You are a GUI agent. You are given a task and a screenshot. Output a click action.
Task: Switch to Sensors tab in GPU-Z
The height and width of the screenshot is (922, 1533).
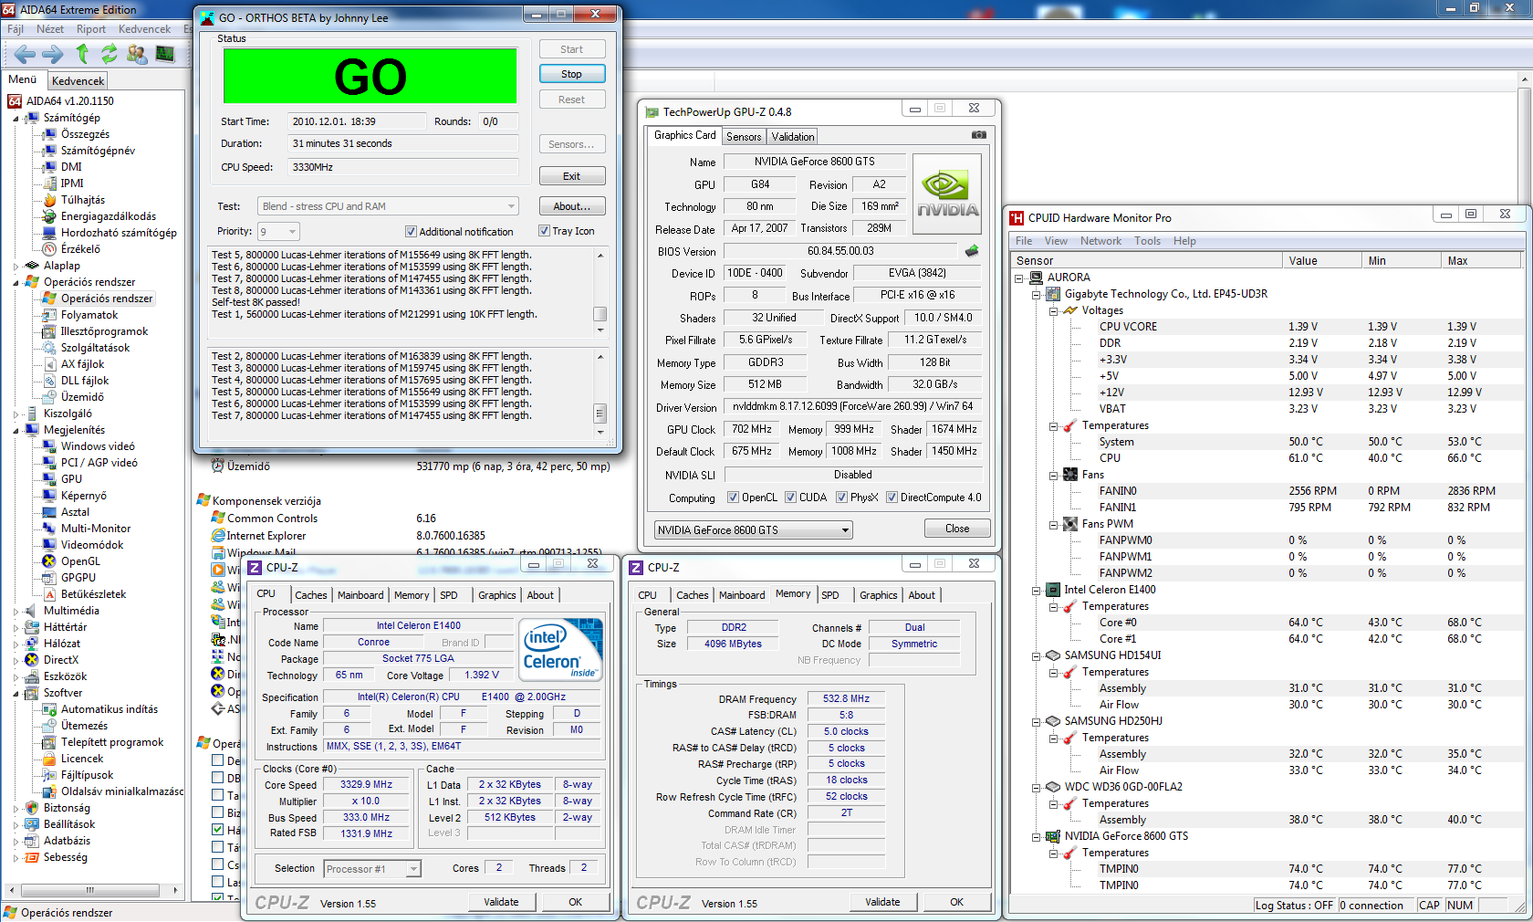click(744, 137)
